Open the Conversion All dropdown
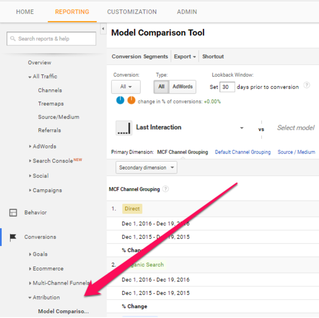The width and height of the screenshot is (319, 318). click(126, 87)
